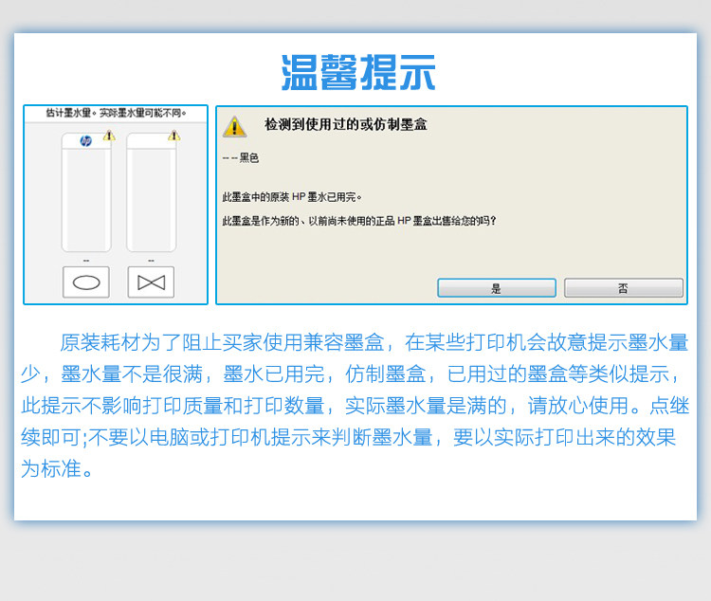Click the text "-- 黑色"
The height and width of the screenshot is (601, 711).
241,158
